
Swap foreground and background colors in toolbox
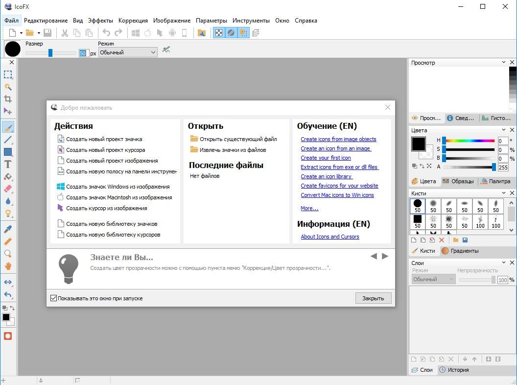pyautogui.click(x=12, y=308)
